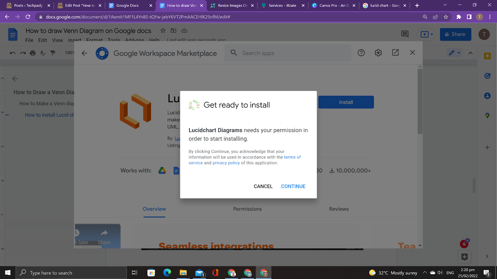Click the Lucidchart app logo

135,111
